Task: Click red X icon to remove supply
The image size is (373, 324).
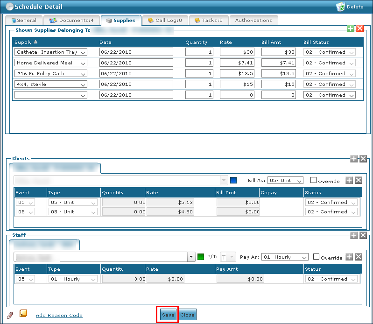Action: (359, 29)
